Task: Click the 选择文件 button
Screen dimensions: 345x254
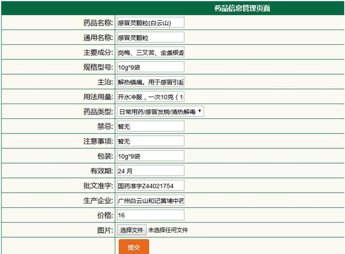Action: tap(131, 230)
